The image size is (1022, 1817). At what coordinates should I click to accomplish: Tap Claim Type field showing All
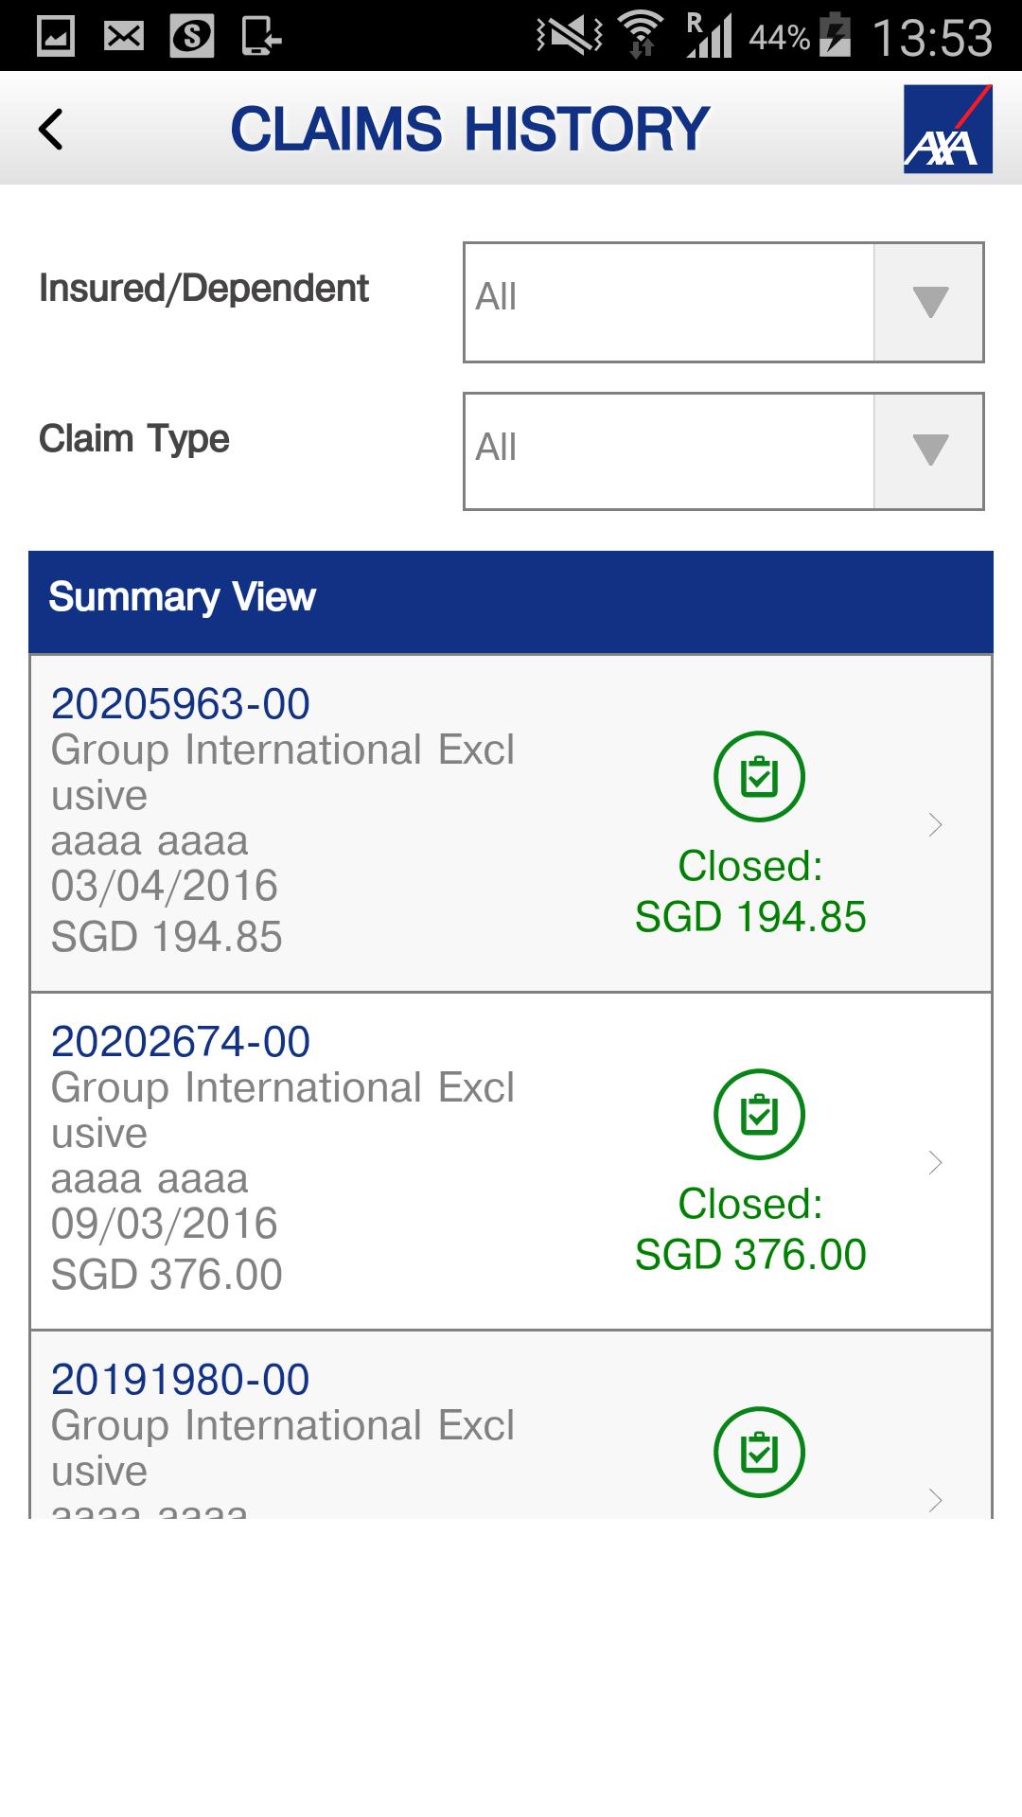(x=668, y=451)
